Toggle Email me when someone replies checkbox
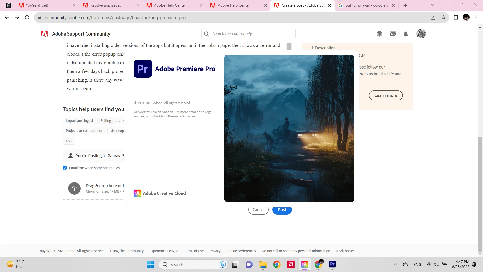The width and height of the screenshot is (483, 272). pyautogui.click(x=65, y=168)
